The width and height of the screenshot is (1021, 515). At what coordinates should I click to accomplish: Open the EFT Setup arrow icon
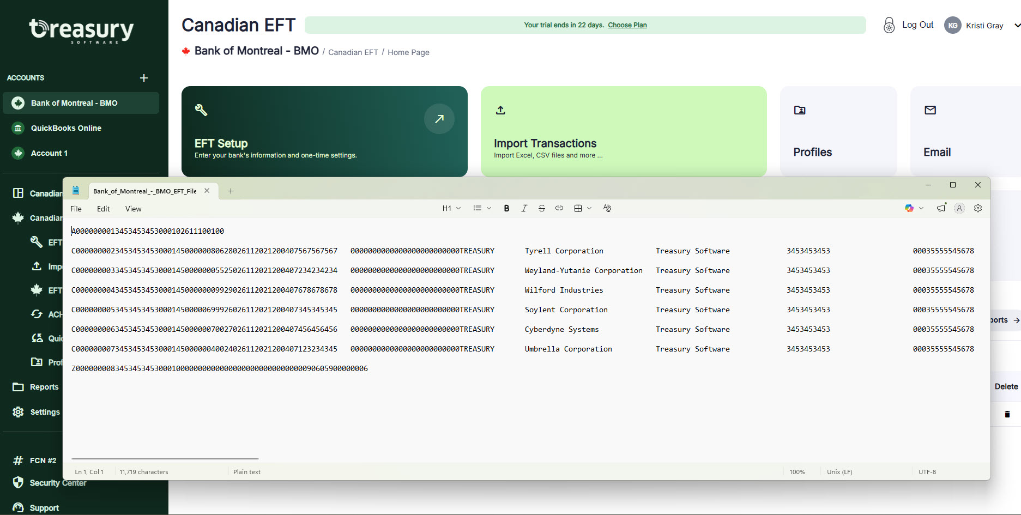coord(439,119)
